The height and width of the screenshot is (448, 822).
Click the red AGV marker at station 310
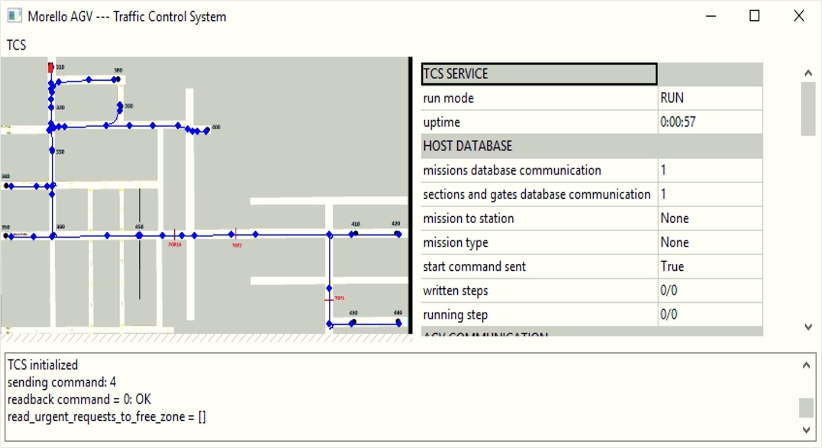[x=51, y=67]
